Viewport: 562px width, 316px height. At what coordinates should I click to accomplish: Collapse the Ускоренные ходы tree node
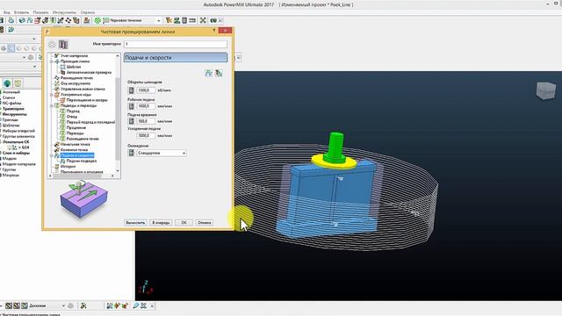tap(52, 95)
